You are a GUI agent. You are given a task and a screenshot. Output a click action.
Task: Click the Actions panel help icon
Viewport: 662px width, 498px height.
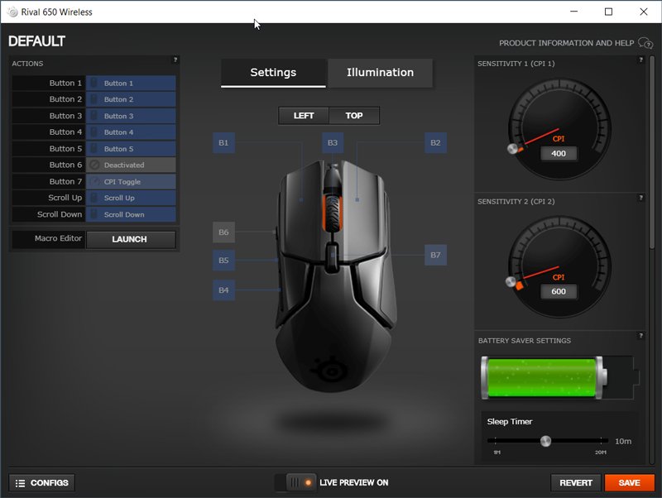point(175,59)
